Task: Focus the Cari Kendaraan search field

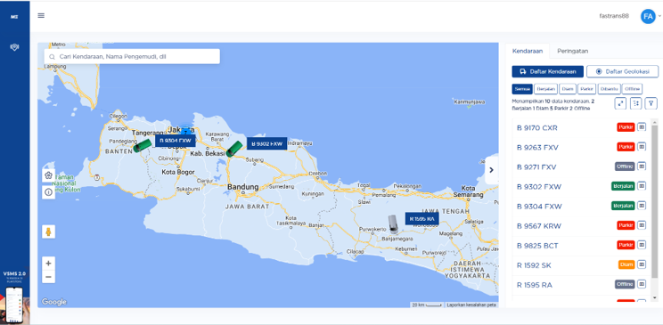Action: tap(132, 56)
